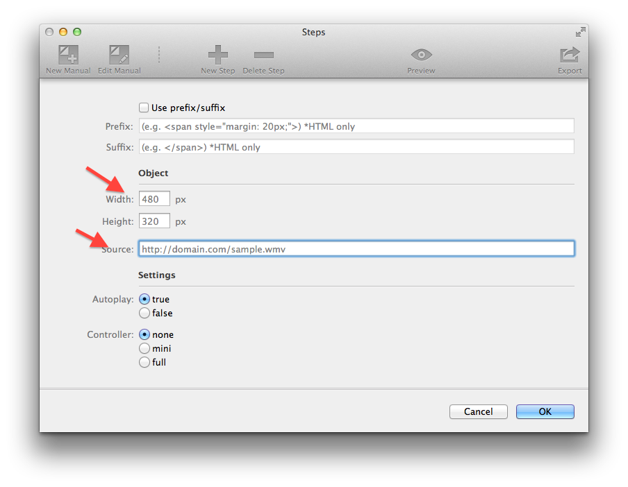Toggle full screen with the arrows icon
628x487 pixels.
[581, 32]
